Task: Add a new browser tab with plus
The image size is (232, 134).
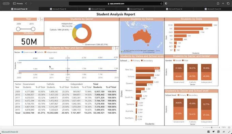Action: (x=223, y=3)
